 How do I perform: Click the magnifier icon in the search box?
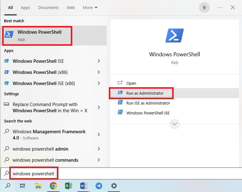[6, 173]
